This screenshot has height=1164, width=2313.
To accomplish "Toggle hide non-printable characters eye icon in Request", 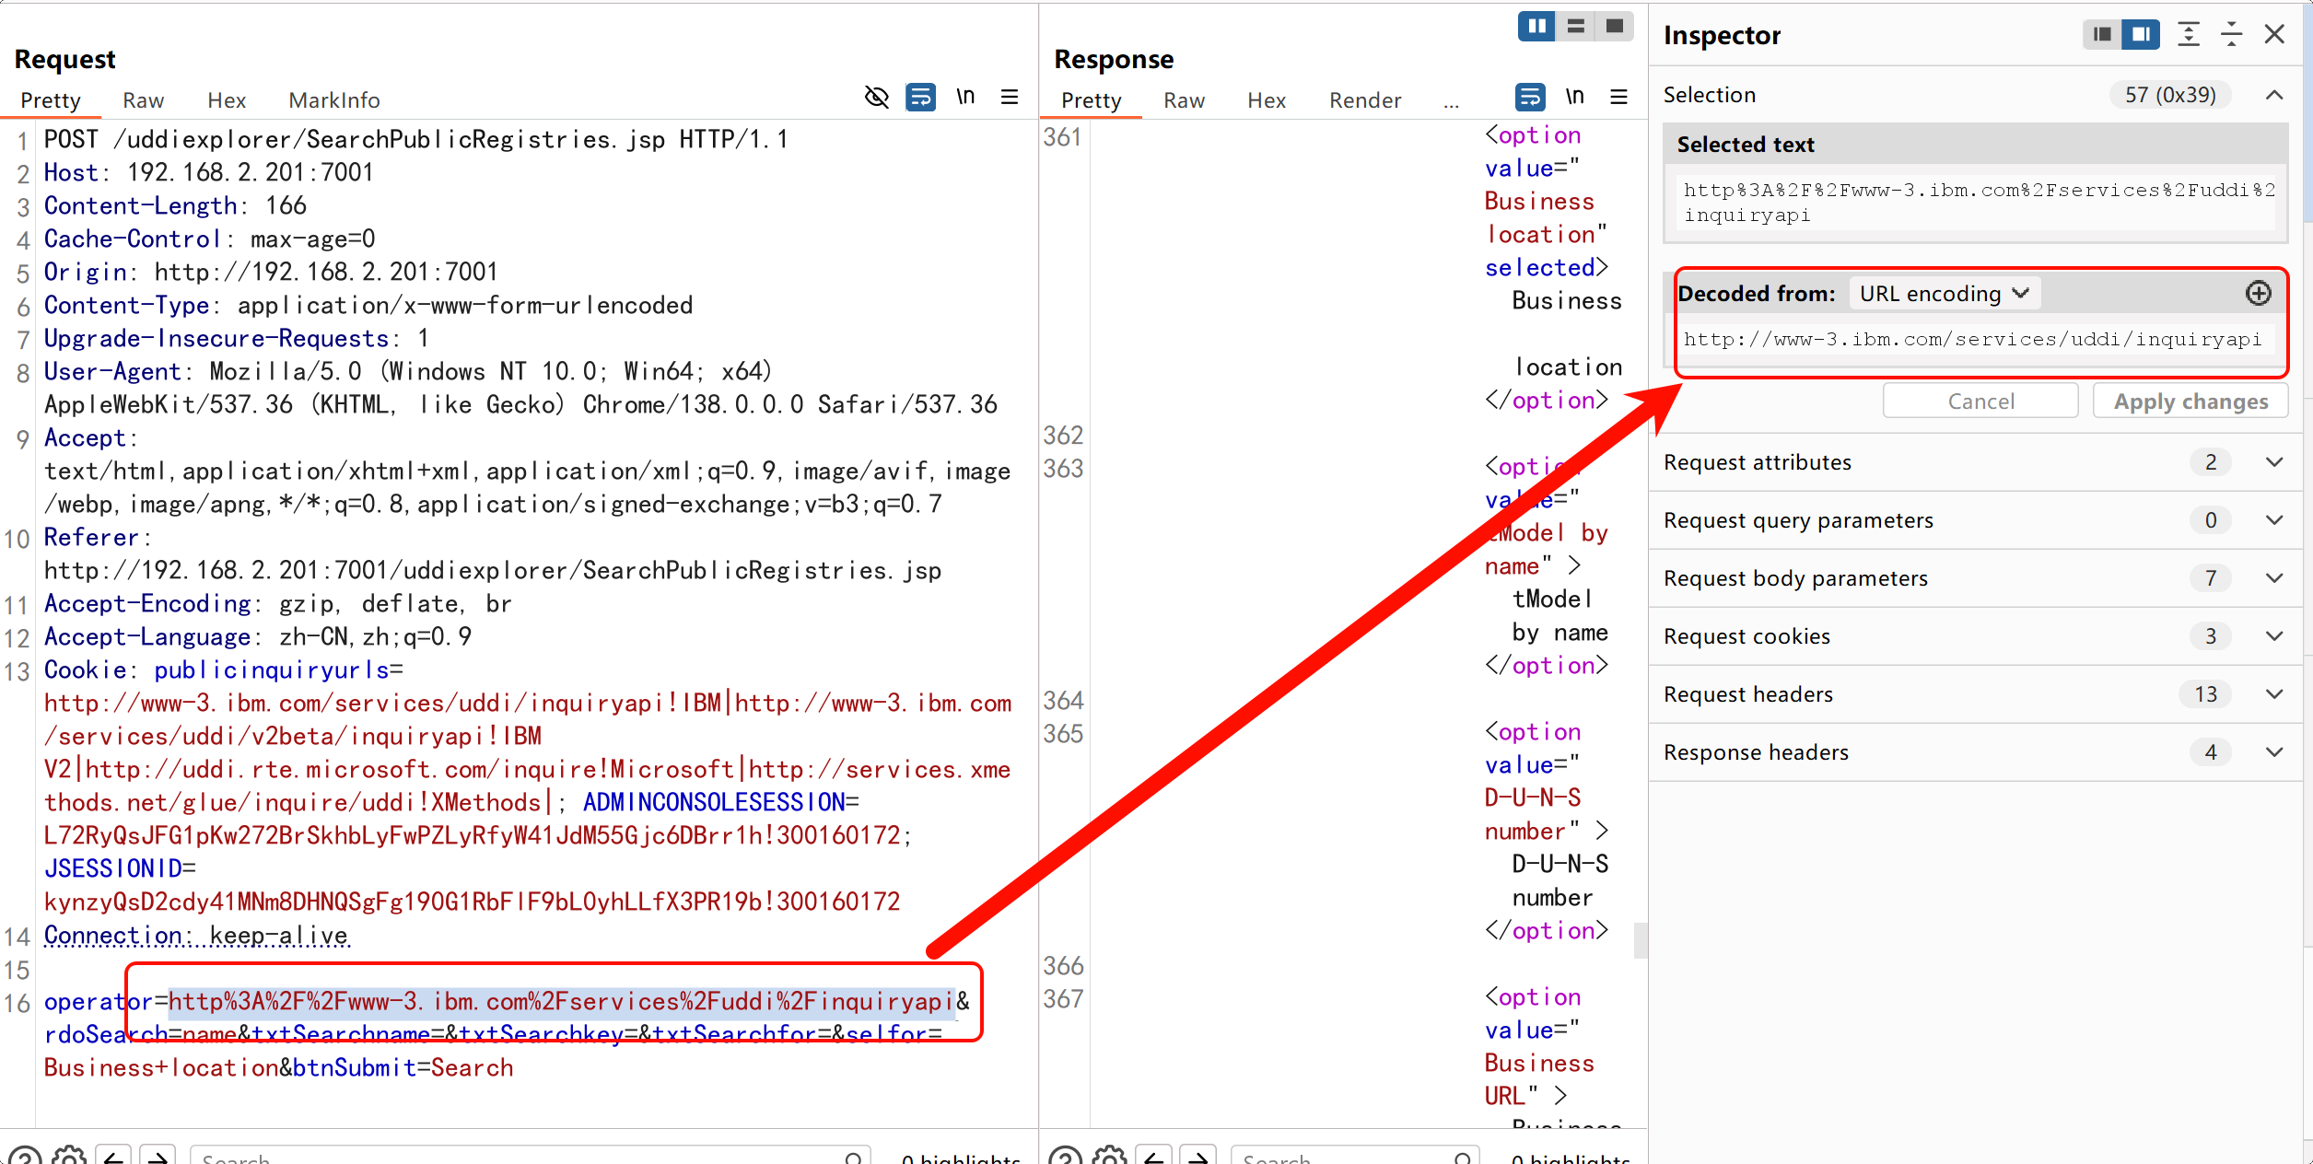I will pyautogui.click(x=876, y=97).
